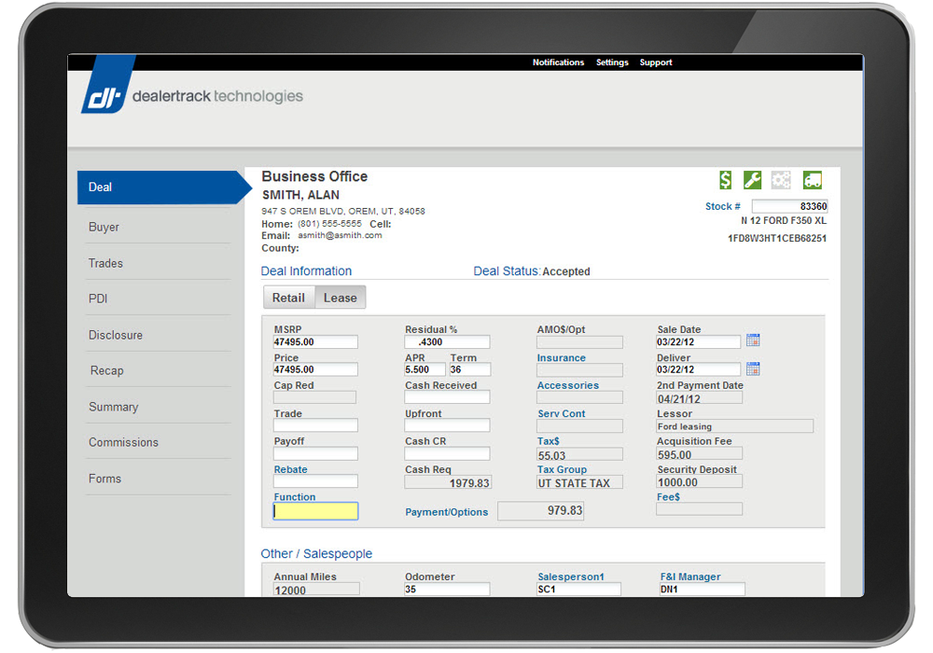Click the Insurance link

point(561,358)
